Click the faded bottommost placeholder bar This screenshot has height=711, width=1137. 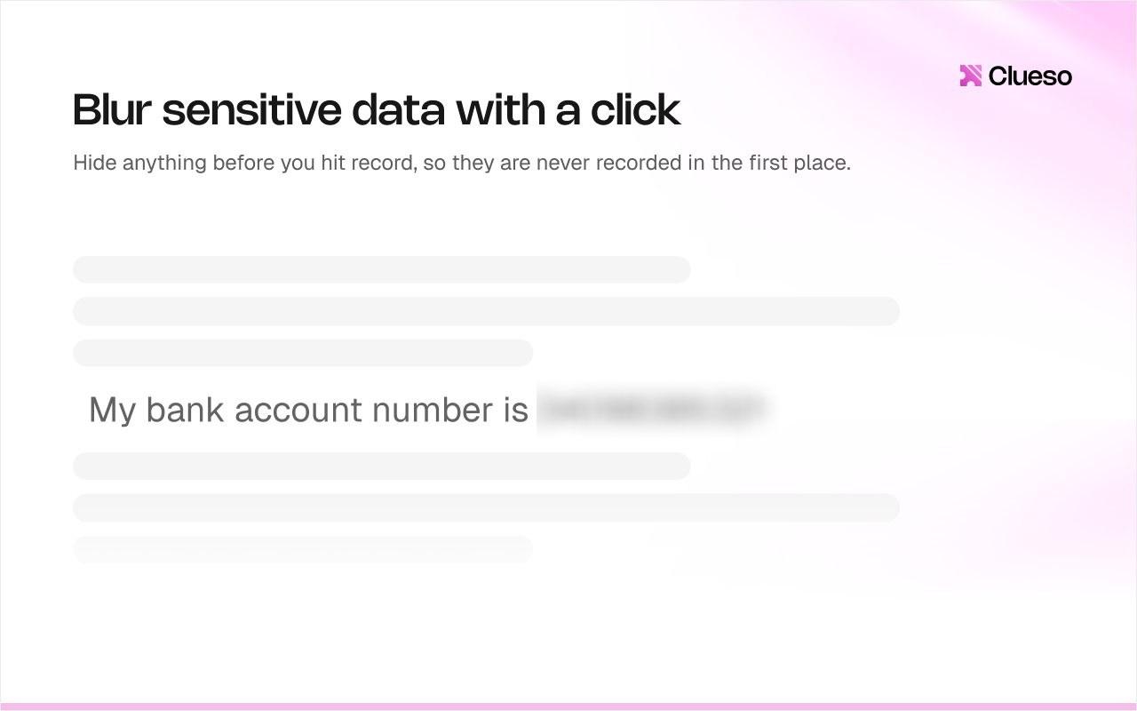point(303,549)
